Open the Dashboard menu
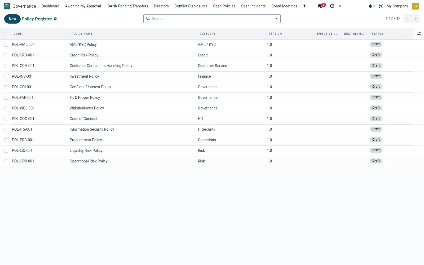The width and height of the screenshot is (424, 265). (50, 6)
